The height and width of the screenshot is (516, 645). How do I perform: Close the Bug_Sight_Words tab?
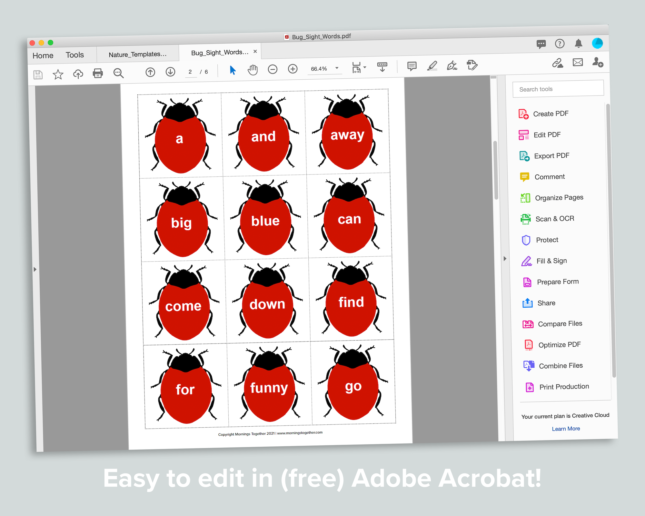[255, 51]
